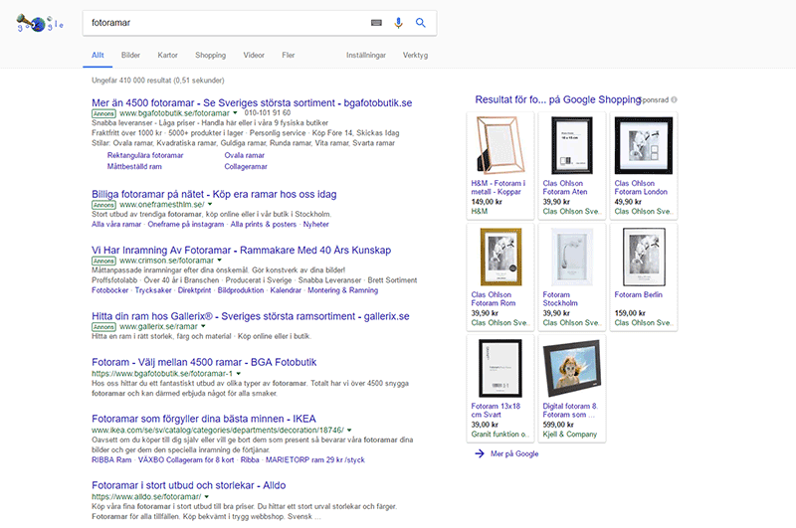The width and height of the screenshot is (796, 528).
Task: Open the Fler search category menu
Action: 288,56
